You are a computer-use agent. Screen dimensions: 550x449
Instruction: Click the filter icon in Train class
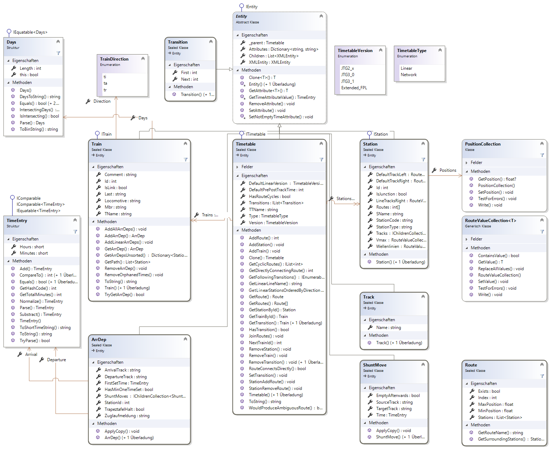coord(186,159)
